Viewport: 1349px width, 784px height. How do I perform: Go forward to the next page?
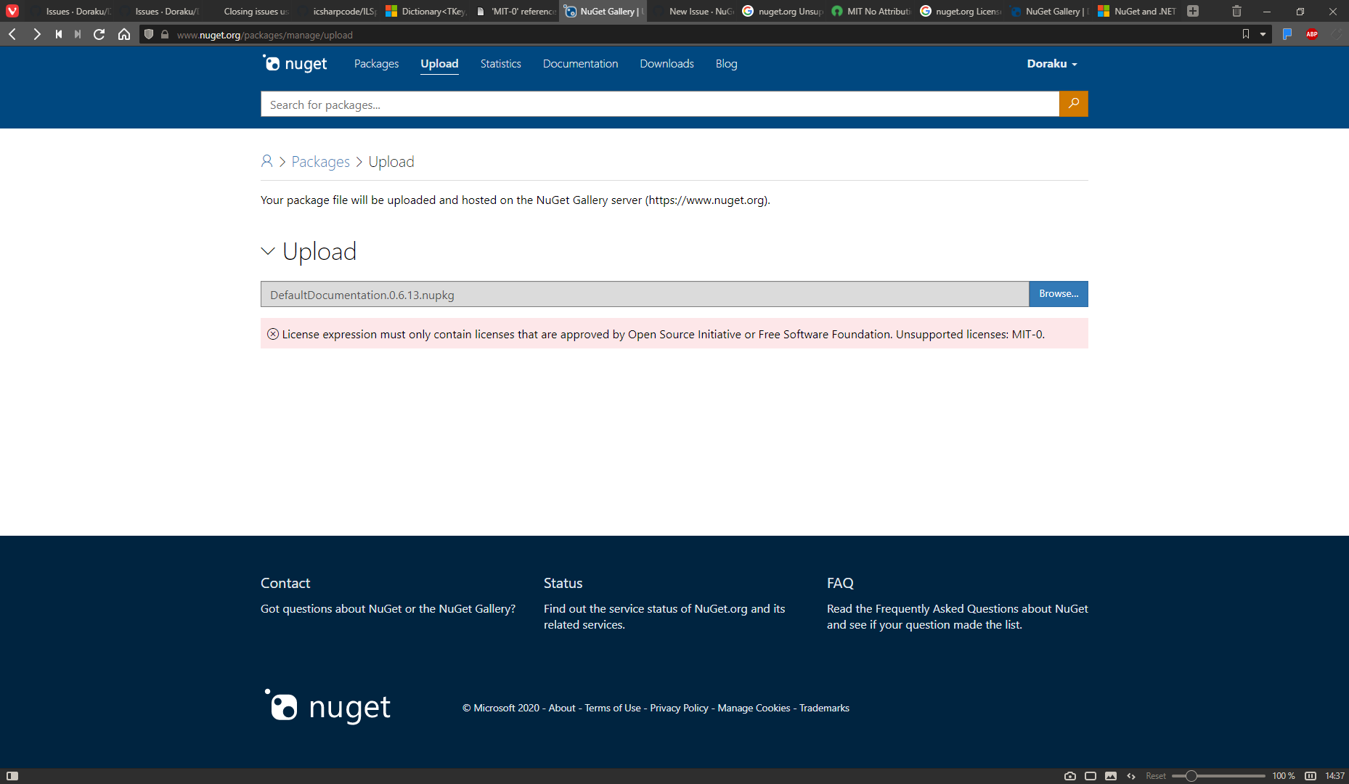pyautogui.click(x=36, y=34)
